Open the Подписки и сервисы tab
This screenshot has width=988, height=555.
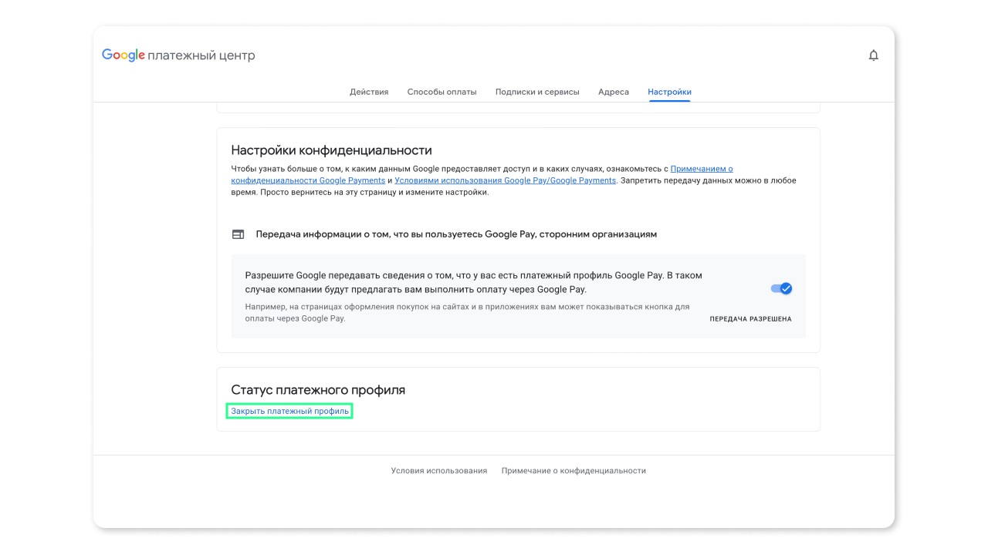click(x=538, y=91)
